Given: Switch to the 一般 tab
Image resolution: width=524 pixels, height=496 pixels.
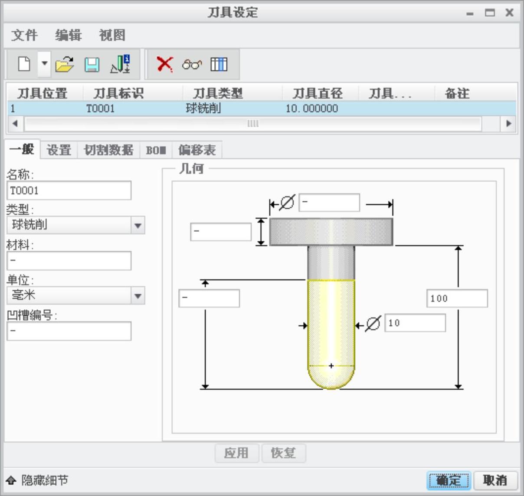Looking at the screenshot, I should pos(22,149).
